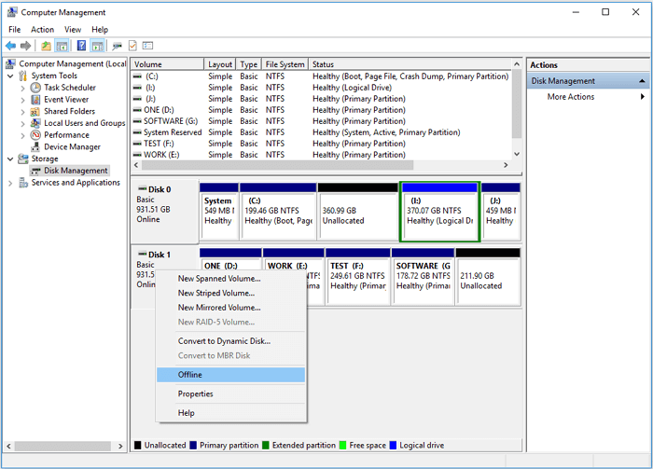
Task: Click New Spanned Volume option
Action: click(x=219, y=278)
